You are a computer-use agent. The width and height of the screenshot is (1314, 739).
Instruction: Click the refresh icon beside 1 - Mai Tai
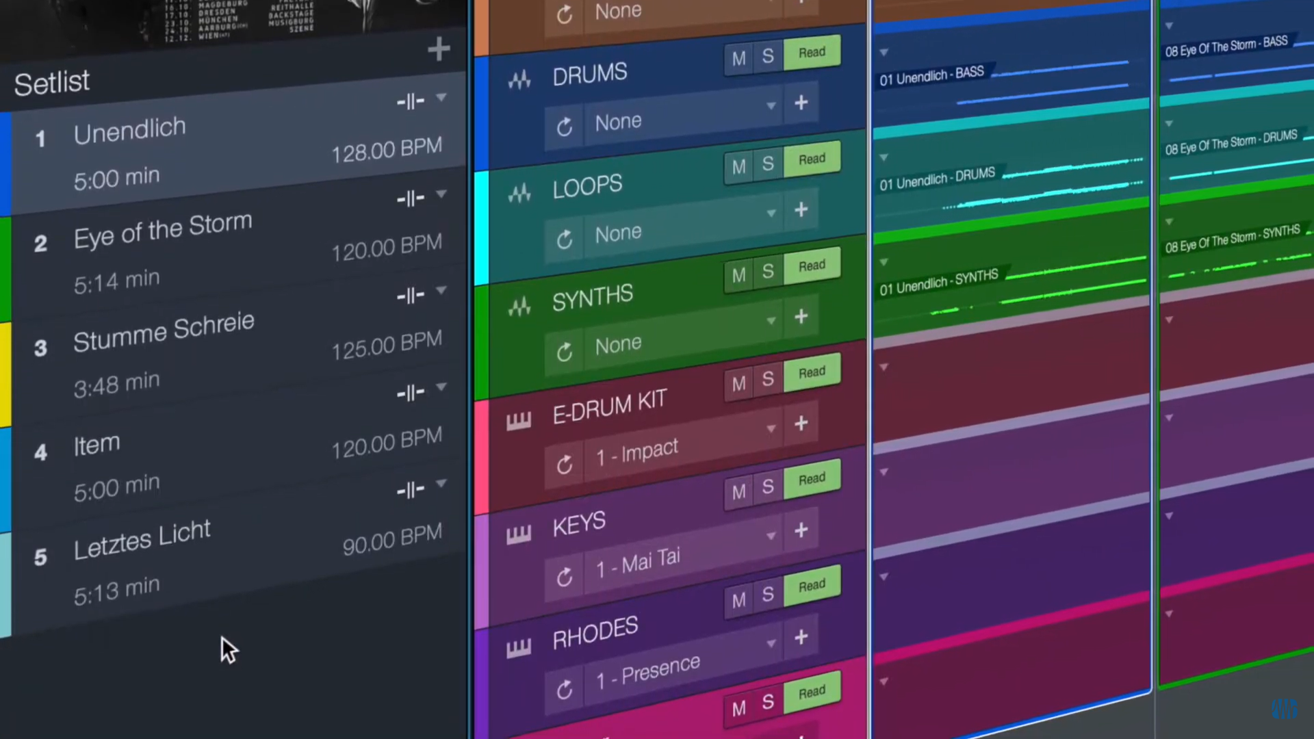(564, 577)
